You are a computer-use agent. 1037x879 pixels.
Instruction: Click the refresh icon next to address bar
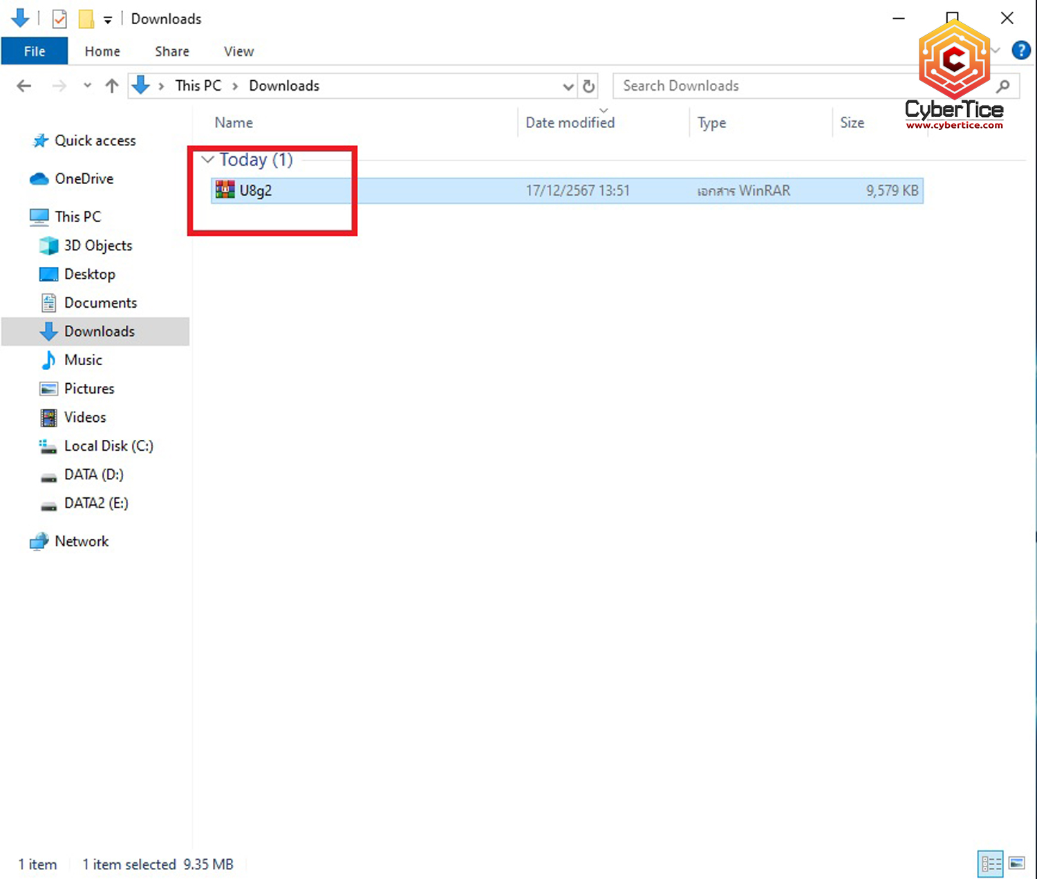tap(588, 86)
